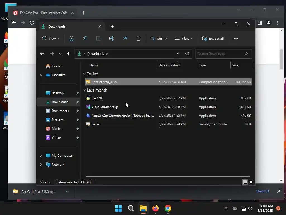Viewport: 286px width, 215px height.
Task: Click Downloads in address breadcrumb
Action: [96, 54]
